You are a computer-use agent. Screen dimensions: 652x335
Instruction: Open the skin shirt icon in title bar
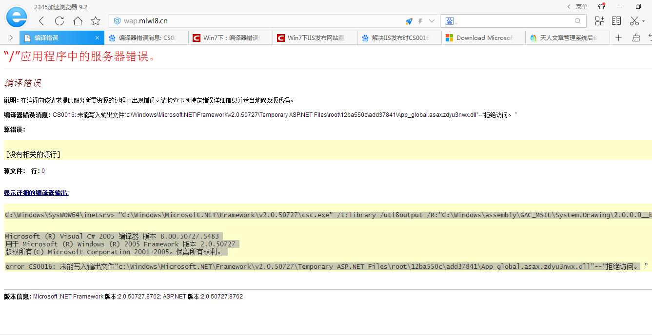pyautogui.click(x=602, y=6)
